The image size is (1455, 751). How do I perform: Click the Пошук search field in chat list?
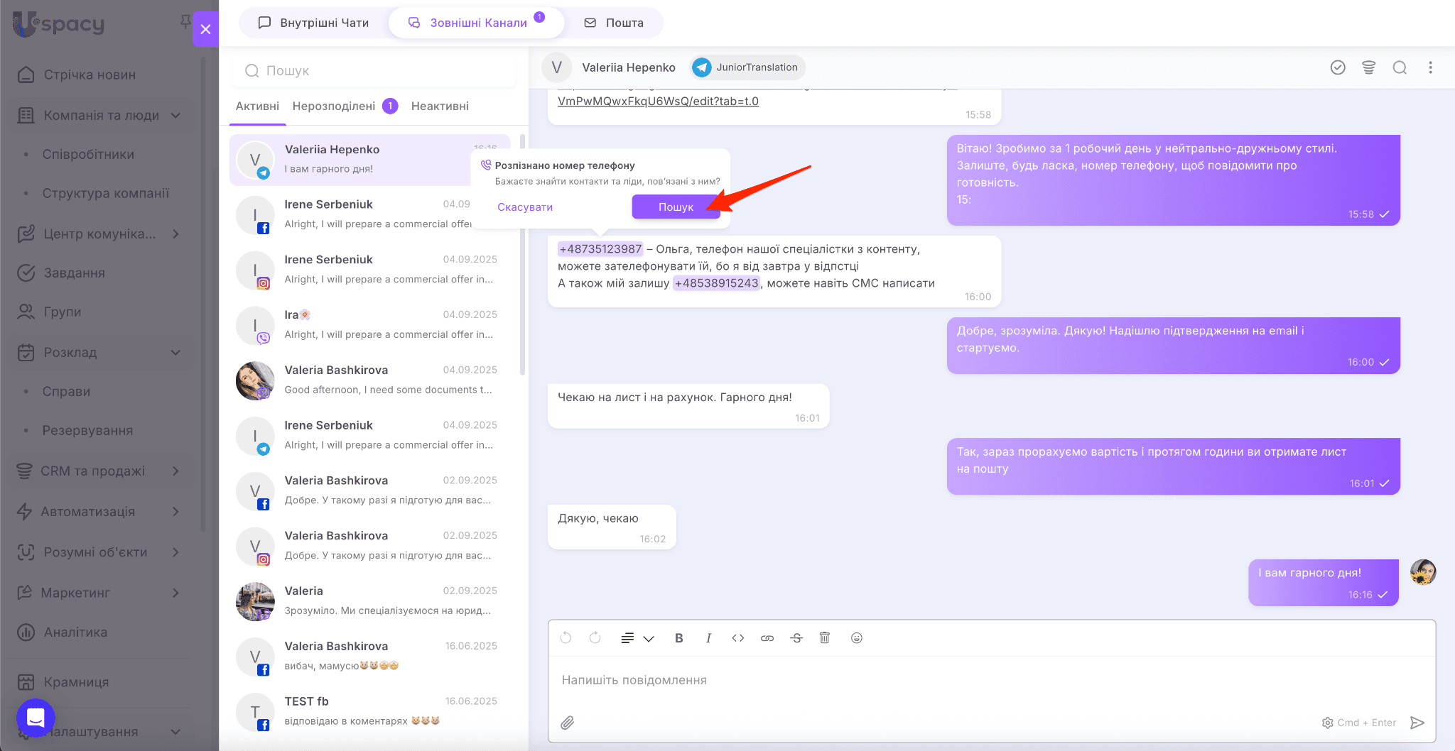click(x=374, y=70)
